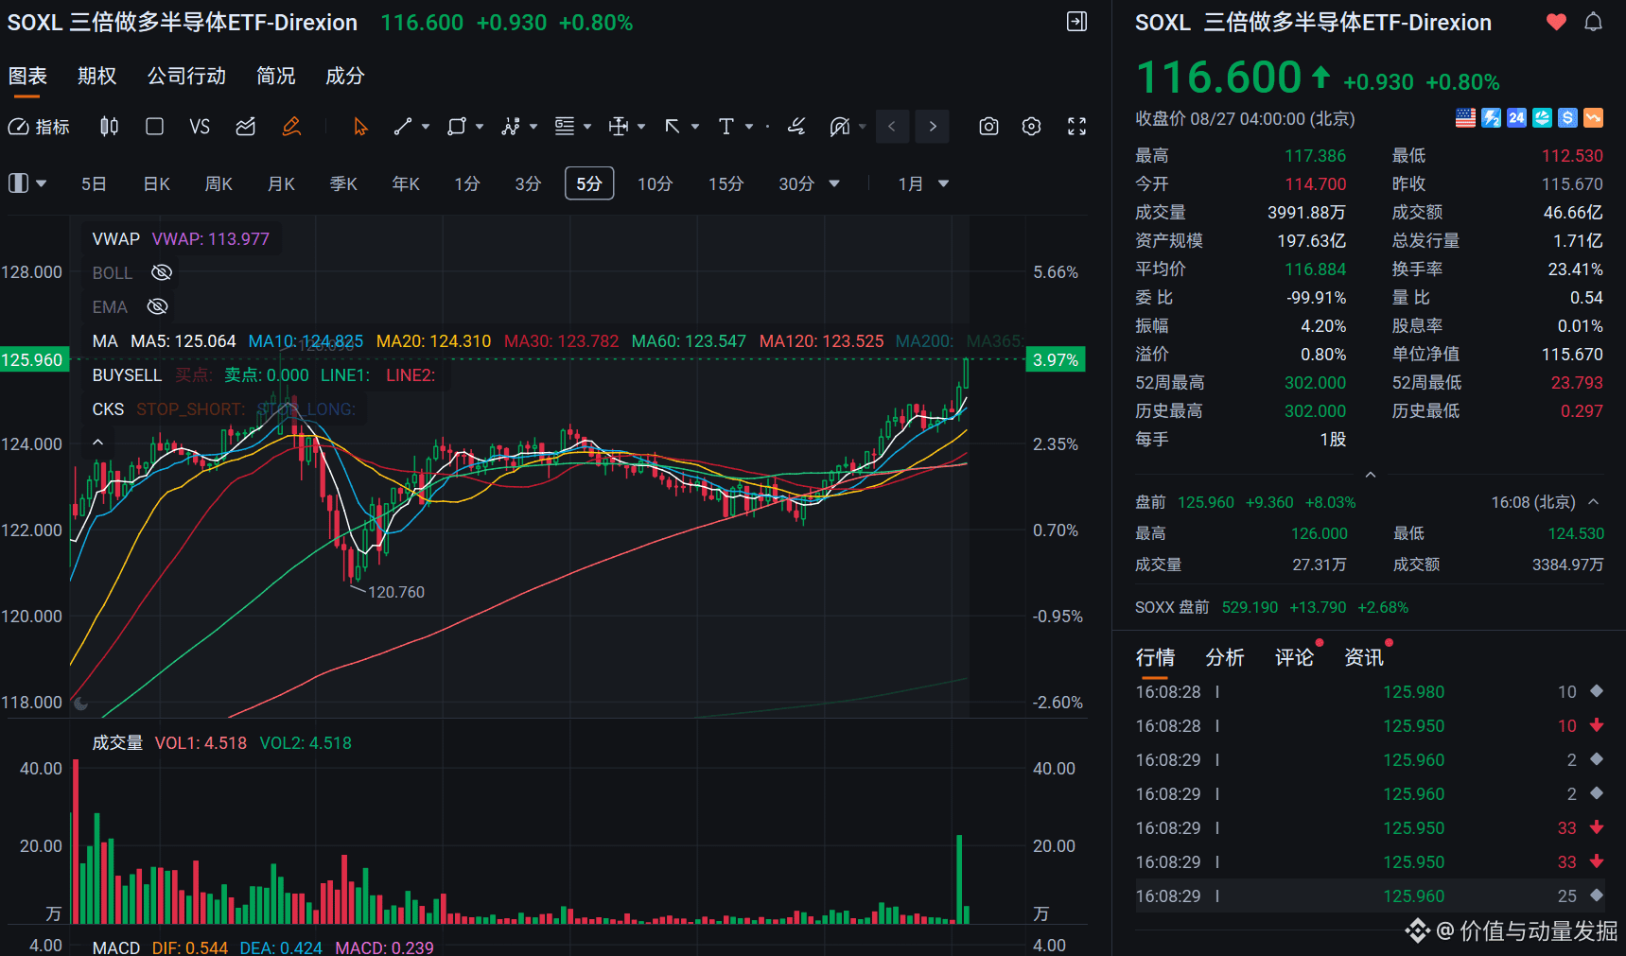Open the 资讯 tab

coord(1364,658)
